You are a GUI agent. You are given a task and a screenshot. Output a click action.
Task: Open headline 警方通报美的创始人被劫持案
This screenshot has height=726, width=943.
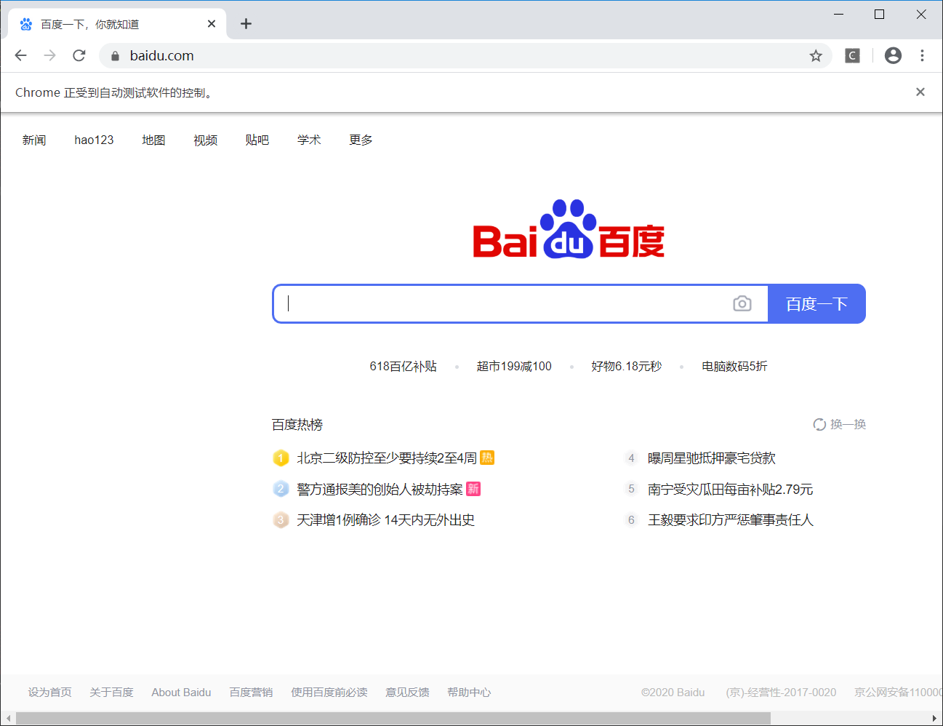coord(380,490)
